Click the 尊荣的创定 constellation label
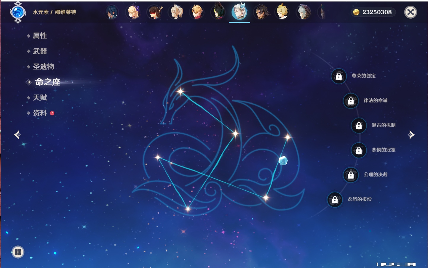The image size is (428, 268). point(364,76)
